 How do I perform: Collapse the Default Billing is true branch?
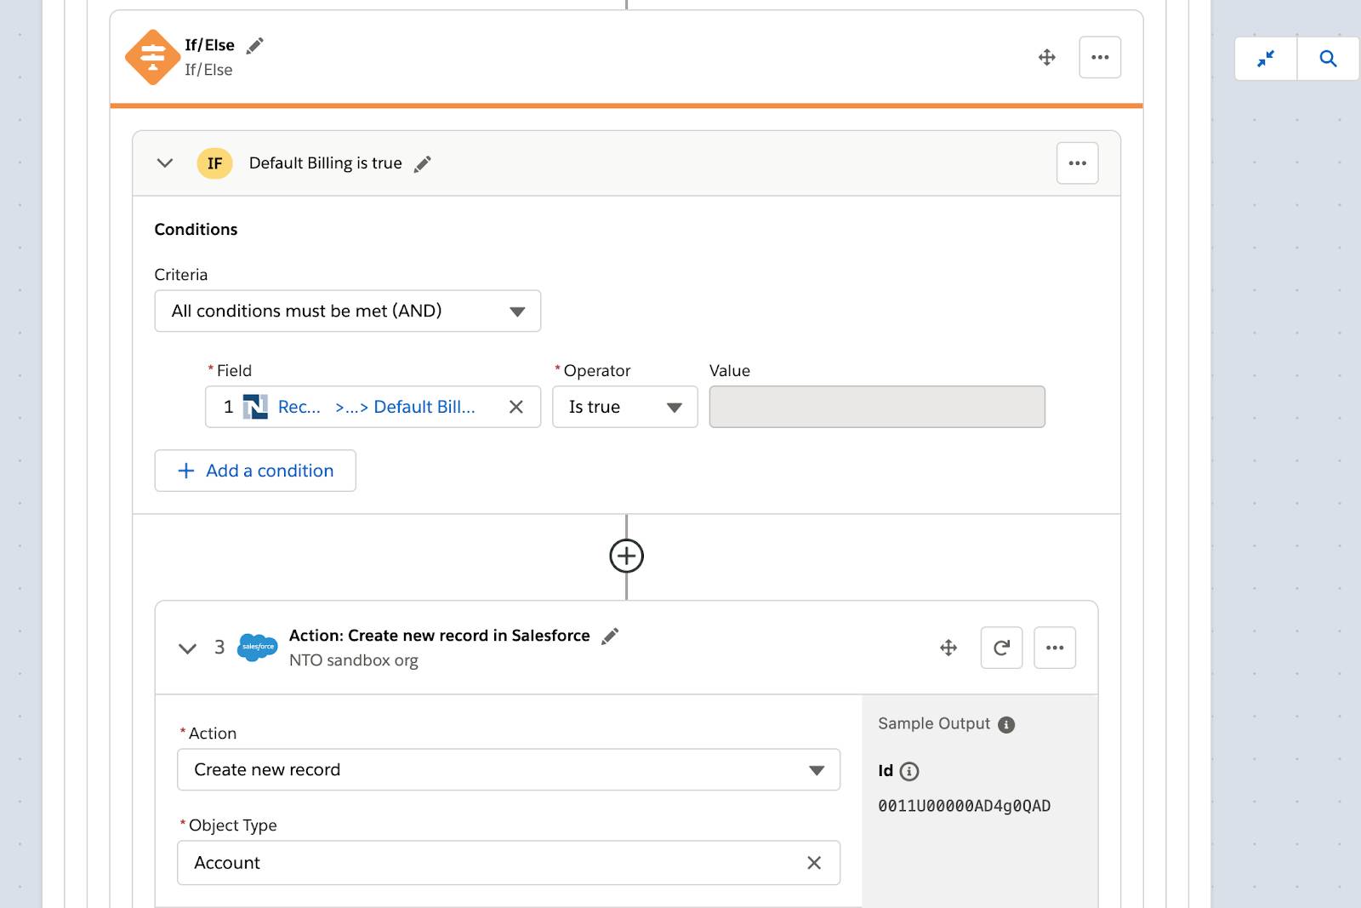(x=165, y=163)
